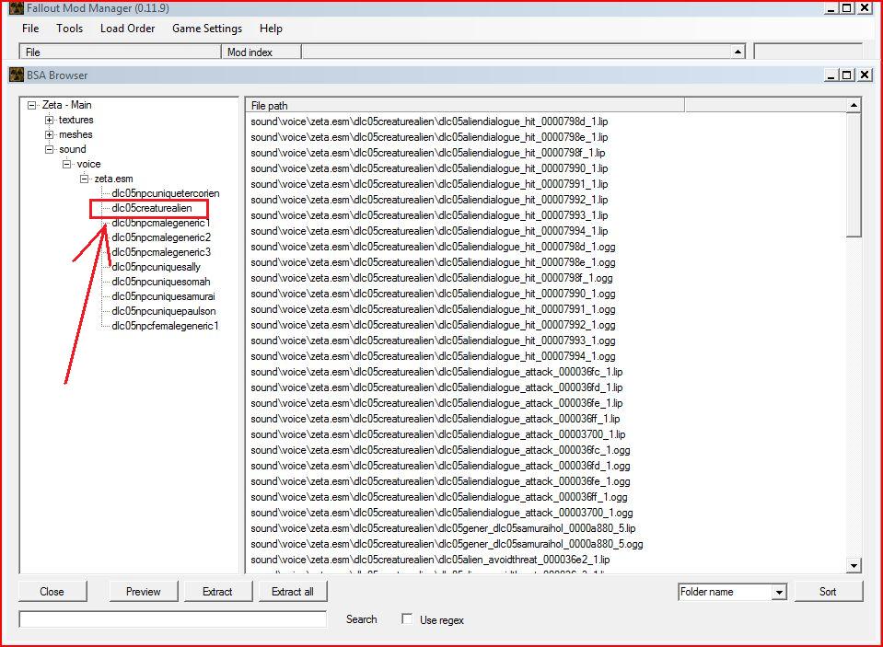Click the Mod index column header
Viewport: 883px width, 647px height.
(261, 52)
